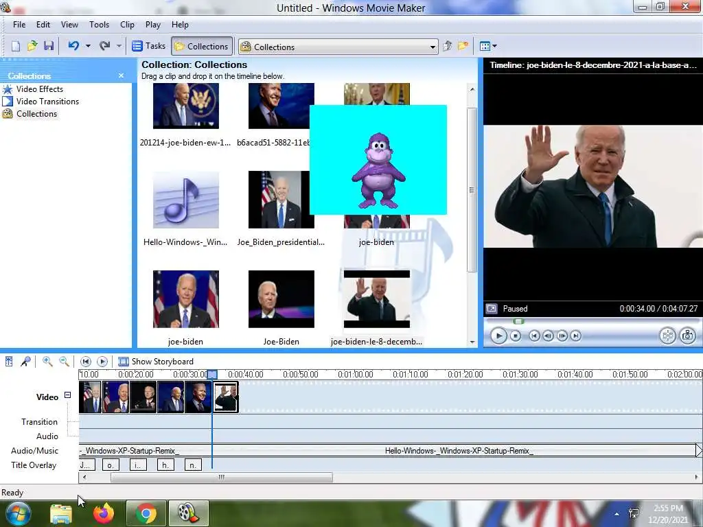Open the View menu
This screenshot has height=527, width=703.
[69, 25]
